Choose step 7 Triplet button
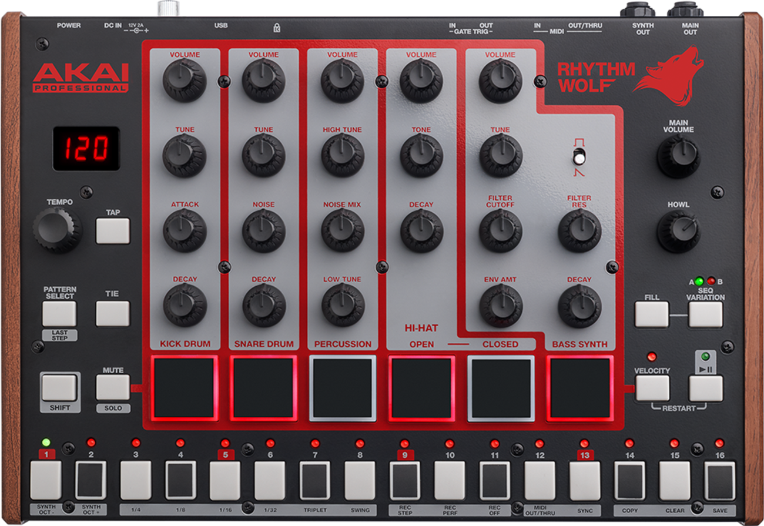The height and width of the screenshot is (526, 764). coord(315,480)
